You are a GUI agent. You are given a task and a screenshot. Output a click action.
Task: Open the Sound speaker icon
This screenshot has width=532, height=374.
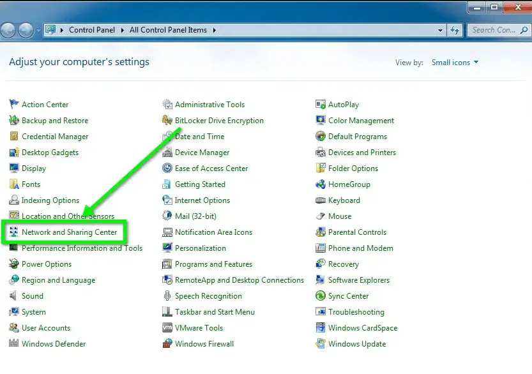(x=13, y=295)
